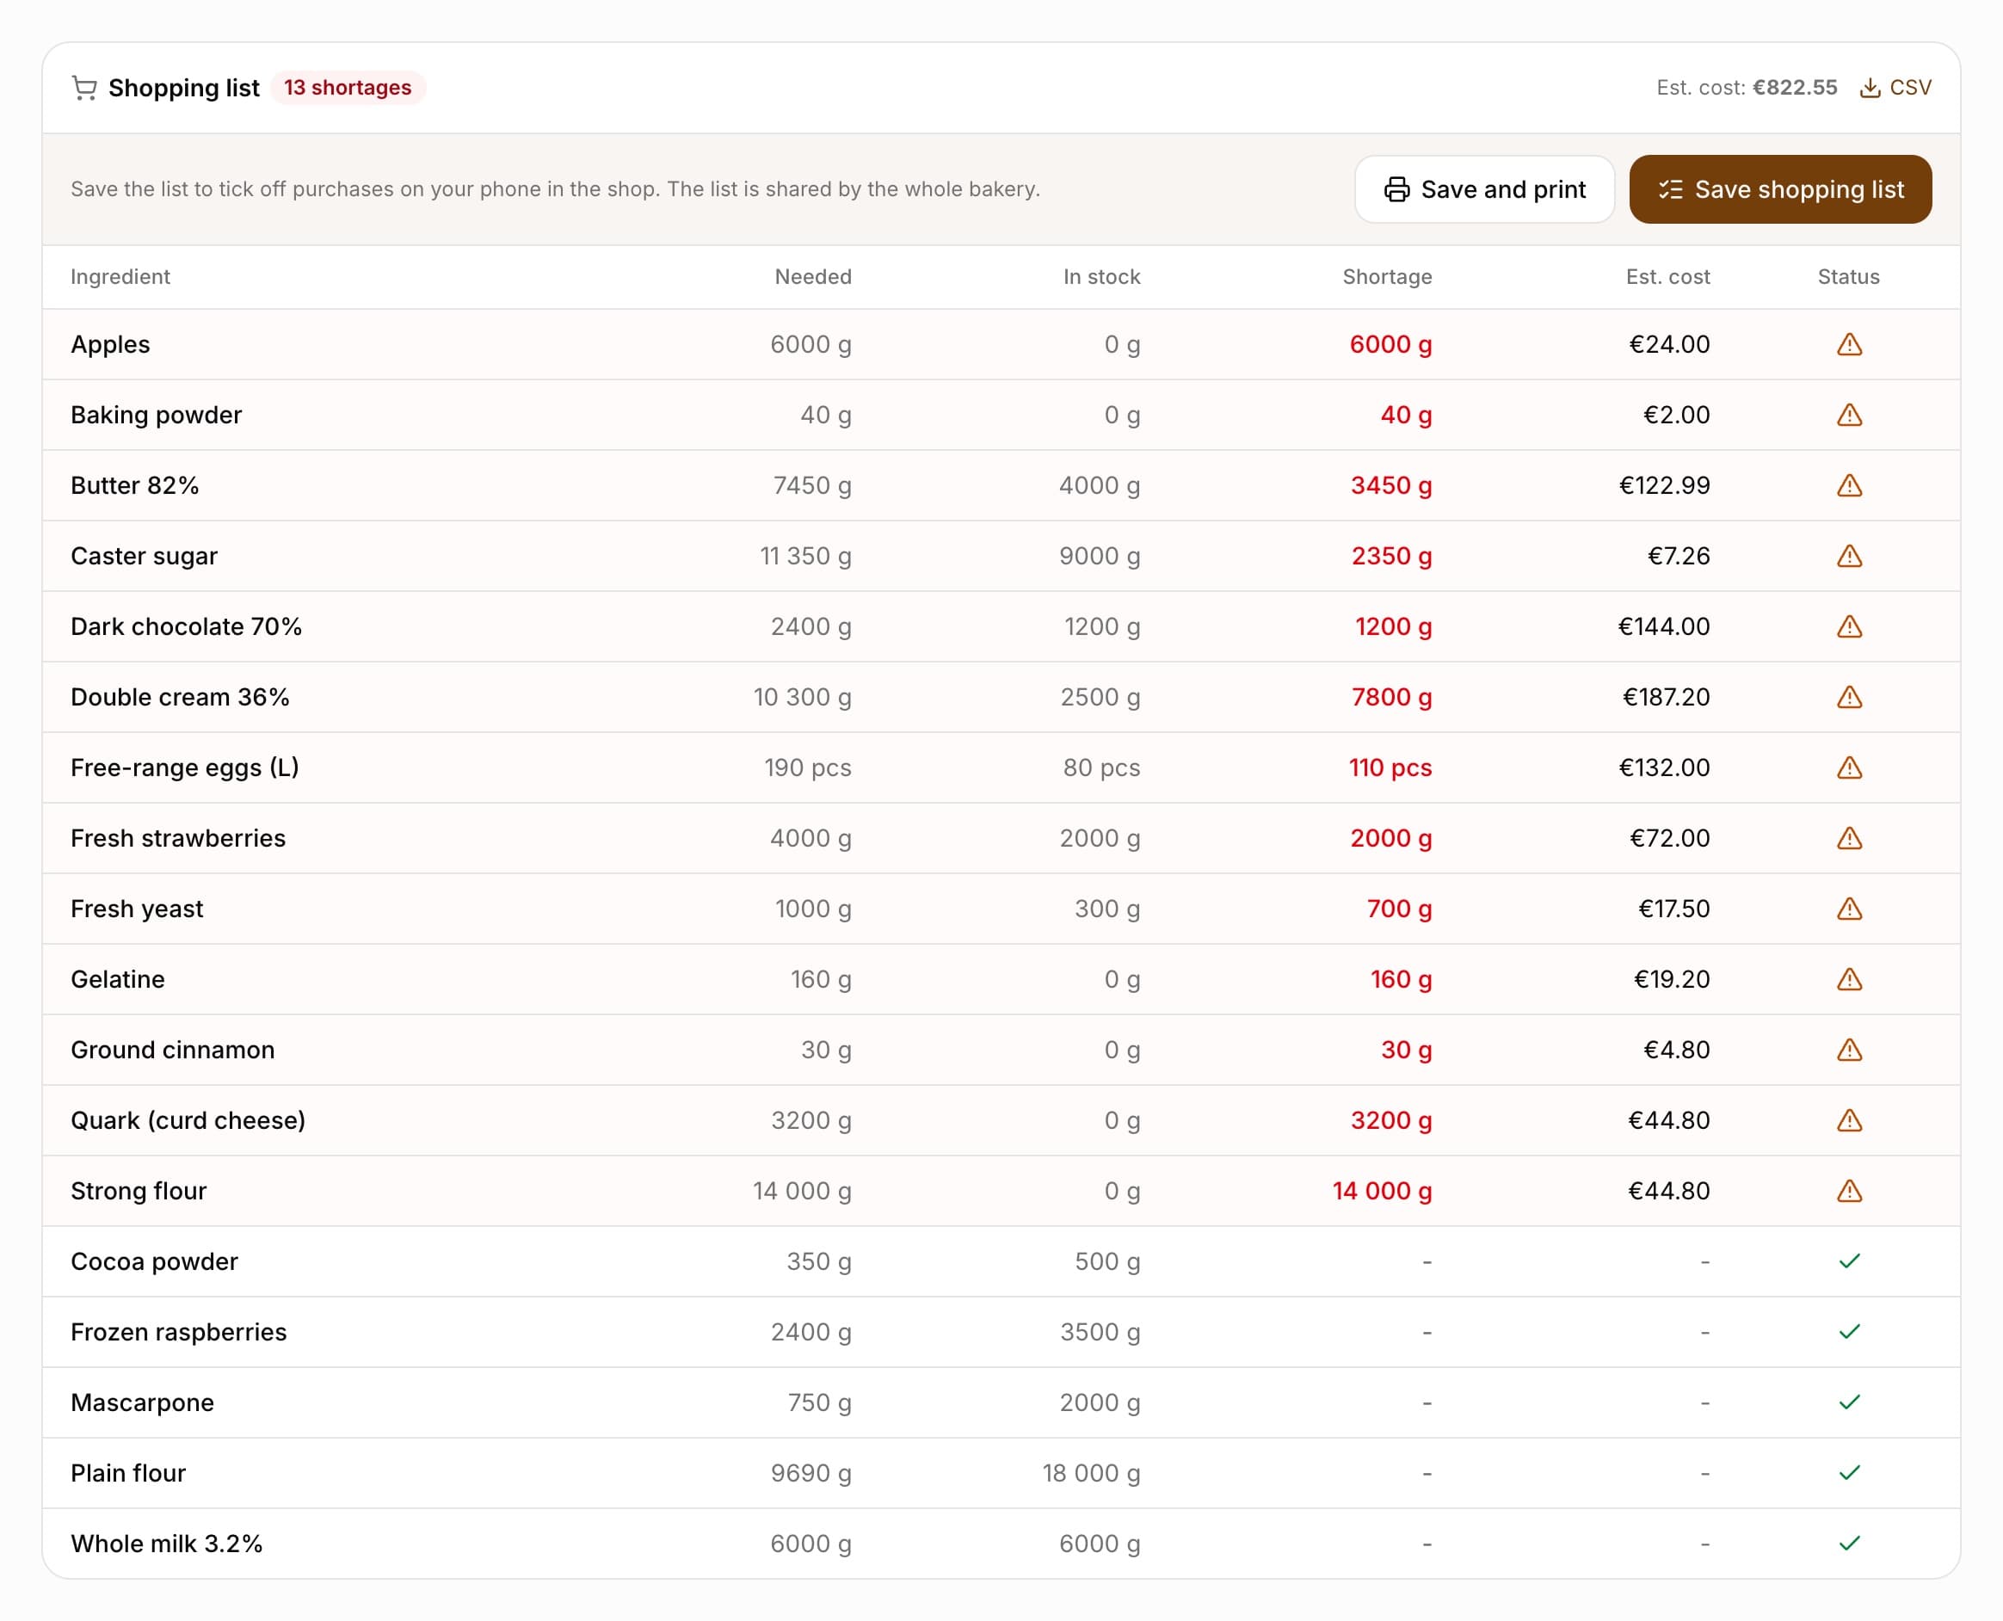Click warning icon in Quark row
This screenshot has width=2003, height=1621.
[1849, 1120]
